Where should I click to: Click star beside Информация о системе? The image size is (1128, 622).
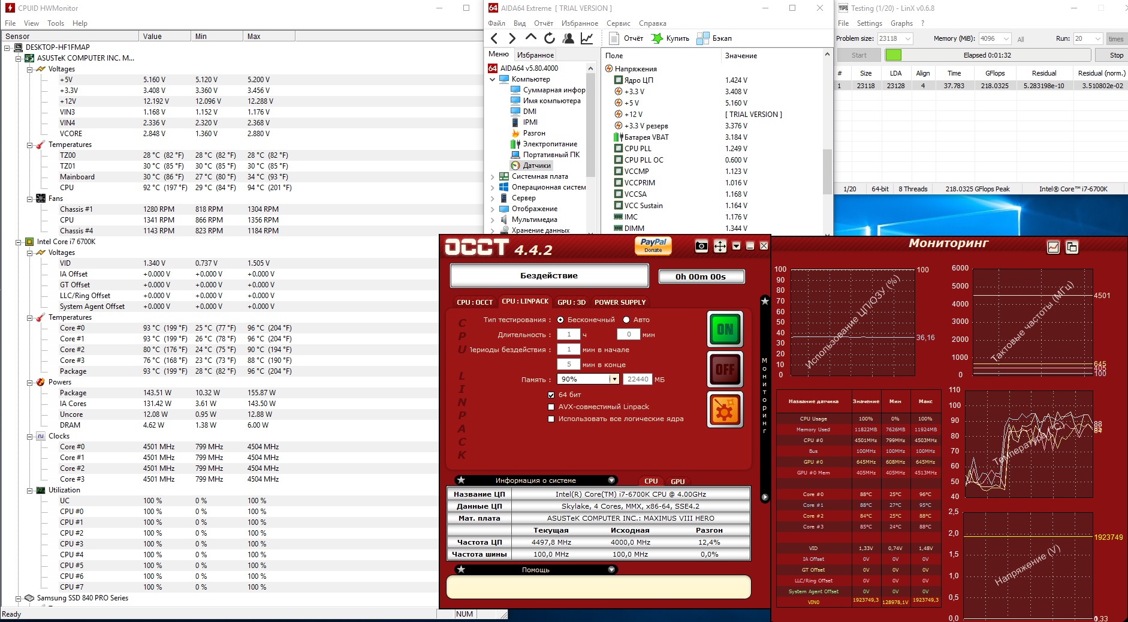click(461, 480)
